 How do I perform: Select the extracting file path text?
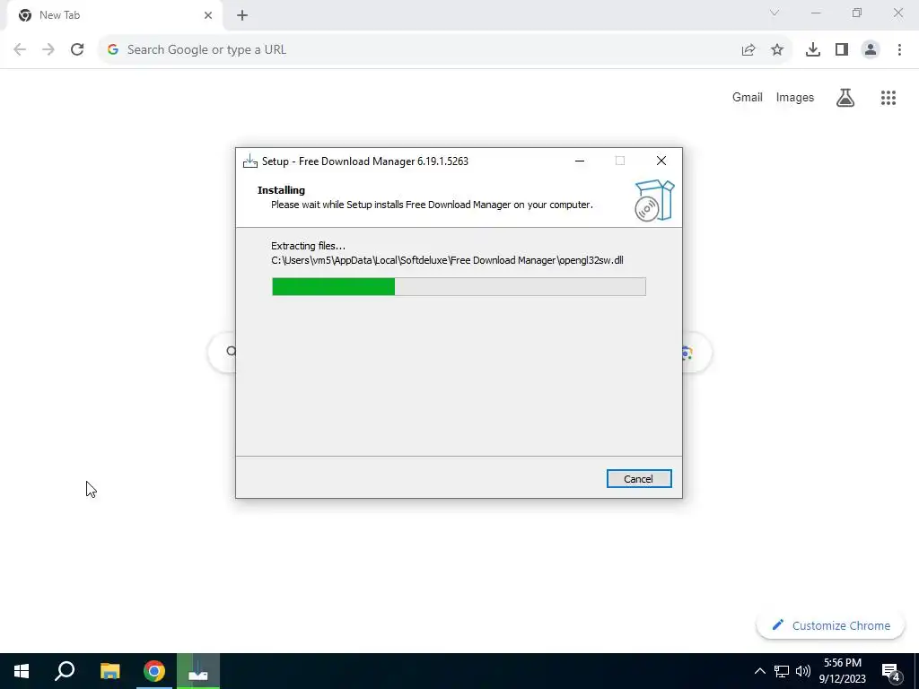pos(447,260)
